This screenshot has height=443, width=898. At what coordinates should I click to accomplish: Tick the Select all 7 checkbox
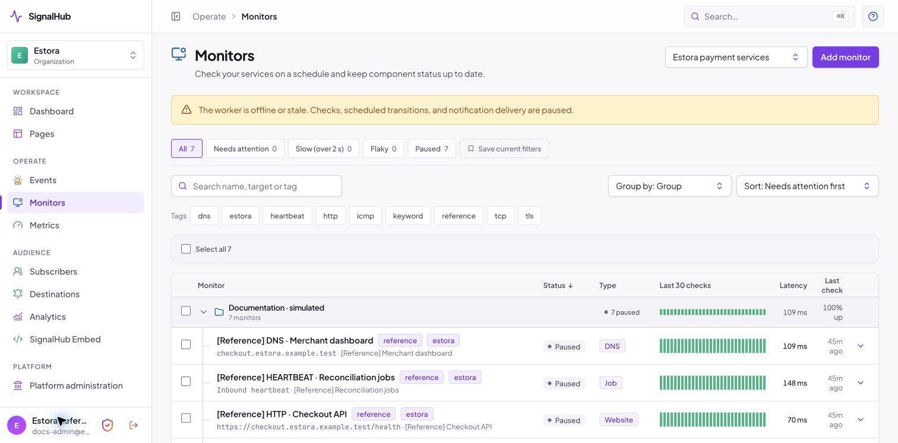[186, 249]
